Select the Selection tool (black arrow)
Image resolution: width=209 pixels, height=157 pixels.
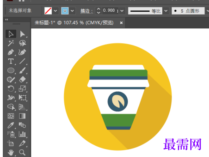tap(11, 34)
